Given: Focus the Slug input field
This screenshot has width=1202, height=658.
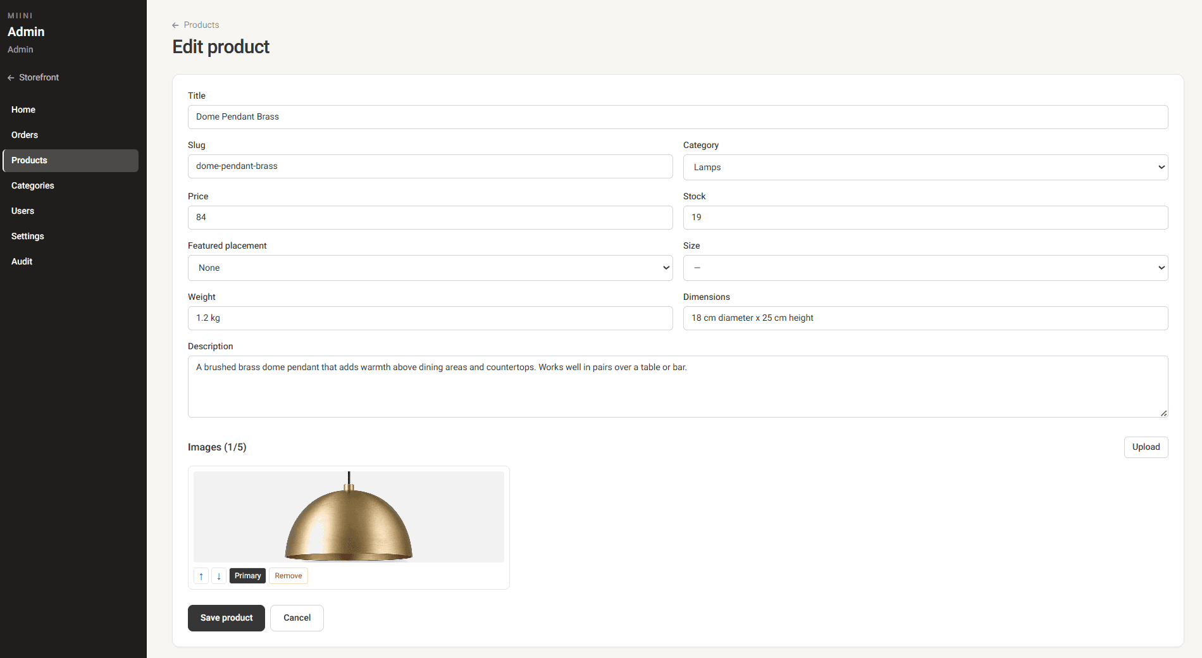Looking at the screenshot, I should 430,166.
